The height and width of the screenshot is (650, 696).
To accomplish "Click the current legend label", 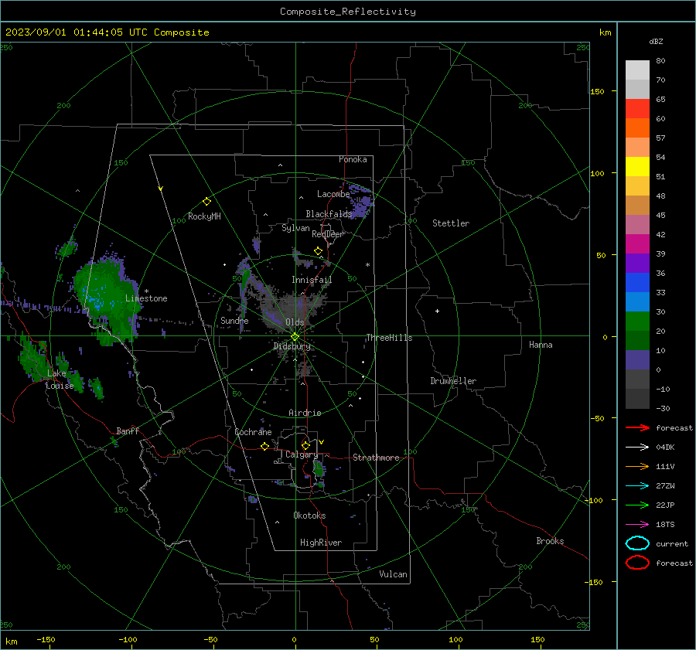I will 672,544.
